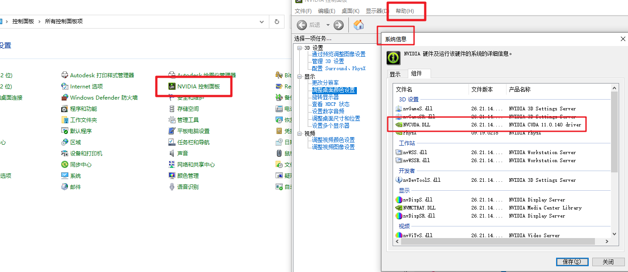
Task: Click 控制面板 breadcrumb in address bar
Action: tap(23, 21)
